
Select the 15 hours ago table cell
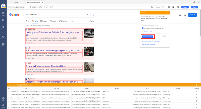pyautogui.click(x=178, y=95)
